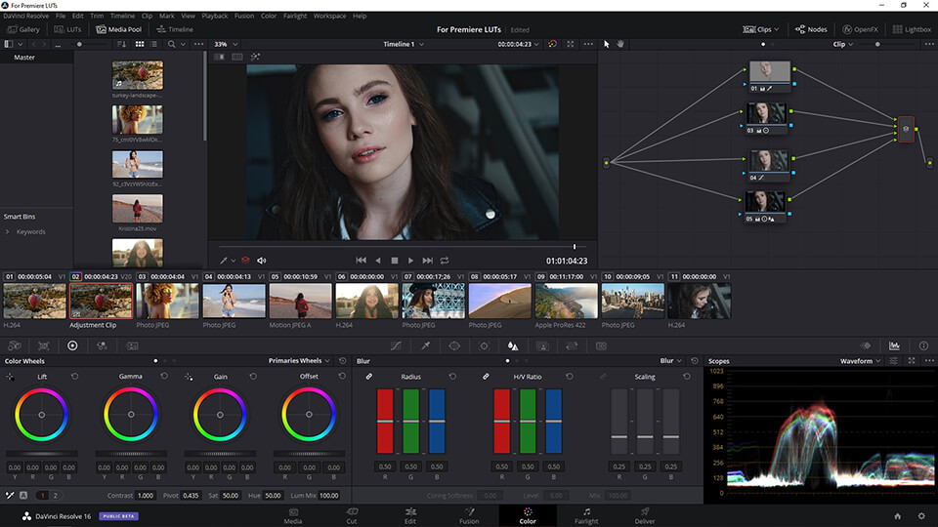Screen dimensions: 938x527
Task: Open the Scopes palette icon
Action: (894, 345)
